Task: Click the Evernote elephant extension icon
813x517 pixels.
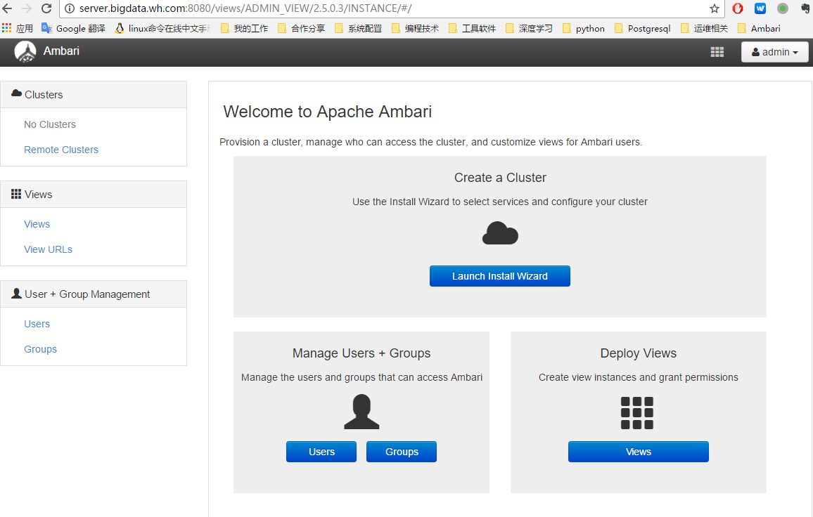Action: point(806,8)
